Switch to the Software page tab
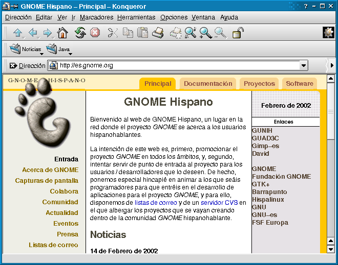338x265 pixels. (300, 84)
